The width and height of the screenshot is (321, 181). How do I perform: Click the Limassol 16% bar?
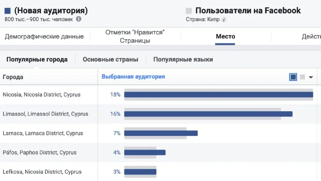(x=208, y=114)
